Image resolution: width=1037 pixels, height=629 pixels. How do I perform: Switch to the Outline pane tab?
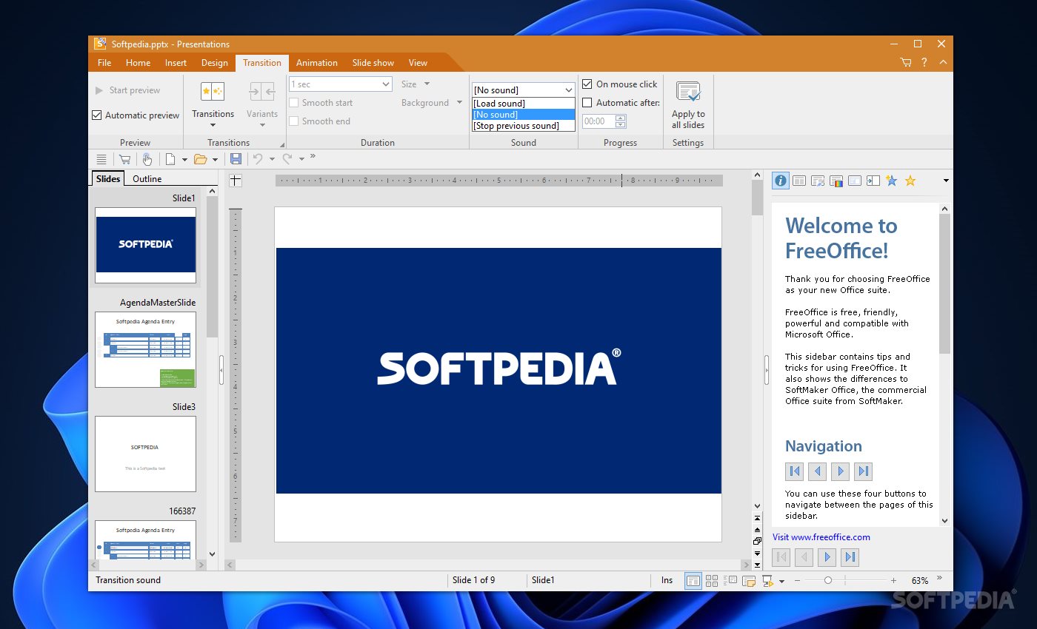(147, 179)
